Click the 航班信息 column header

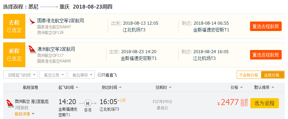click(30, 87)
